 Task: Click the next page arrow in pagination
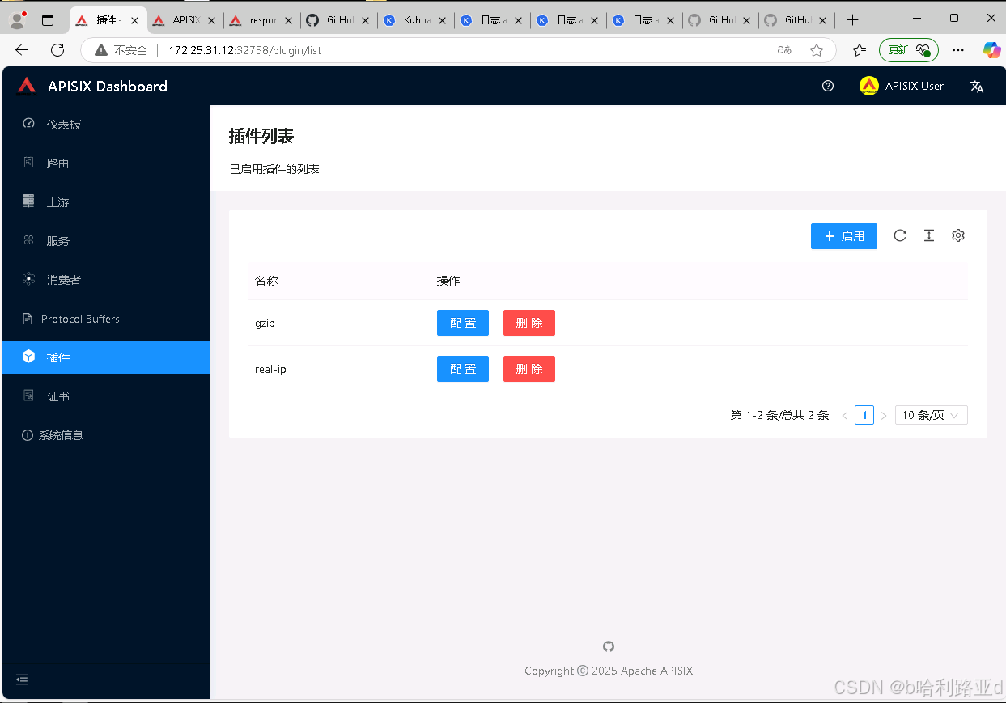tap(884, 415)
